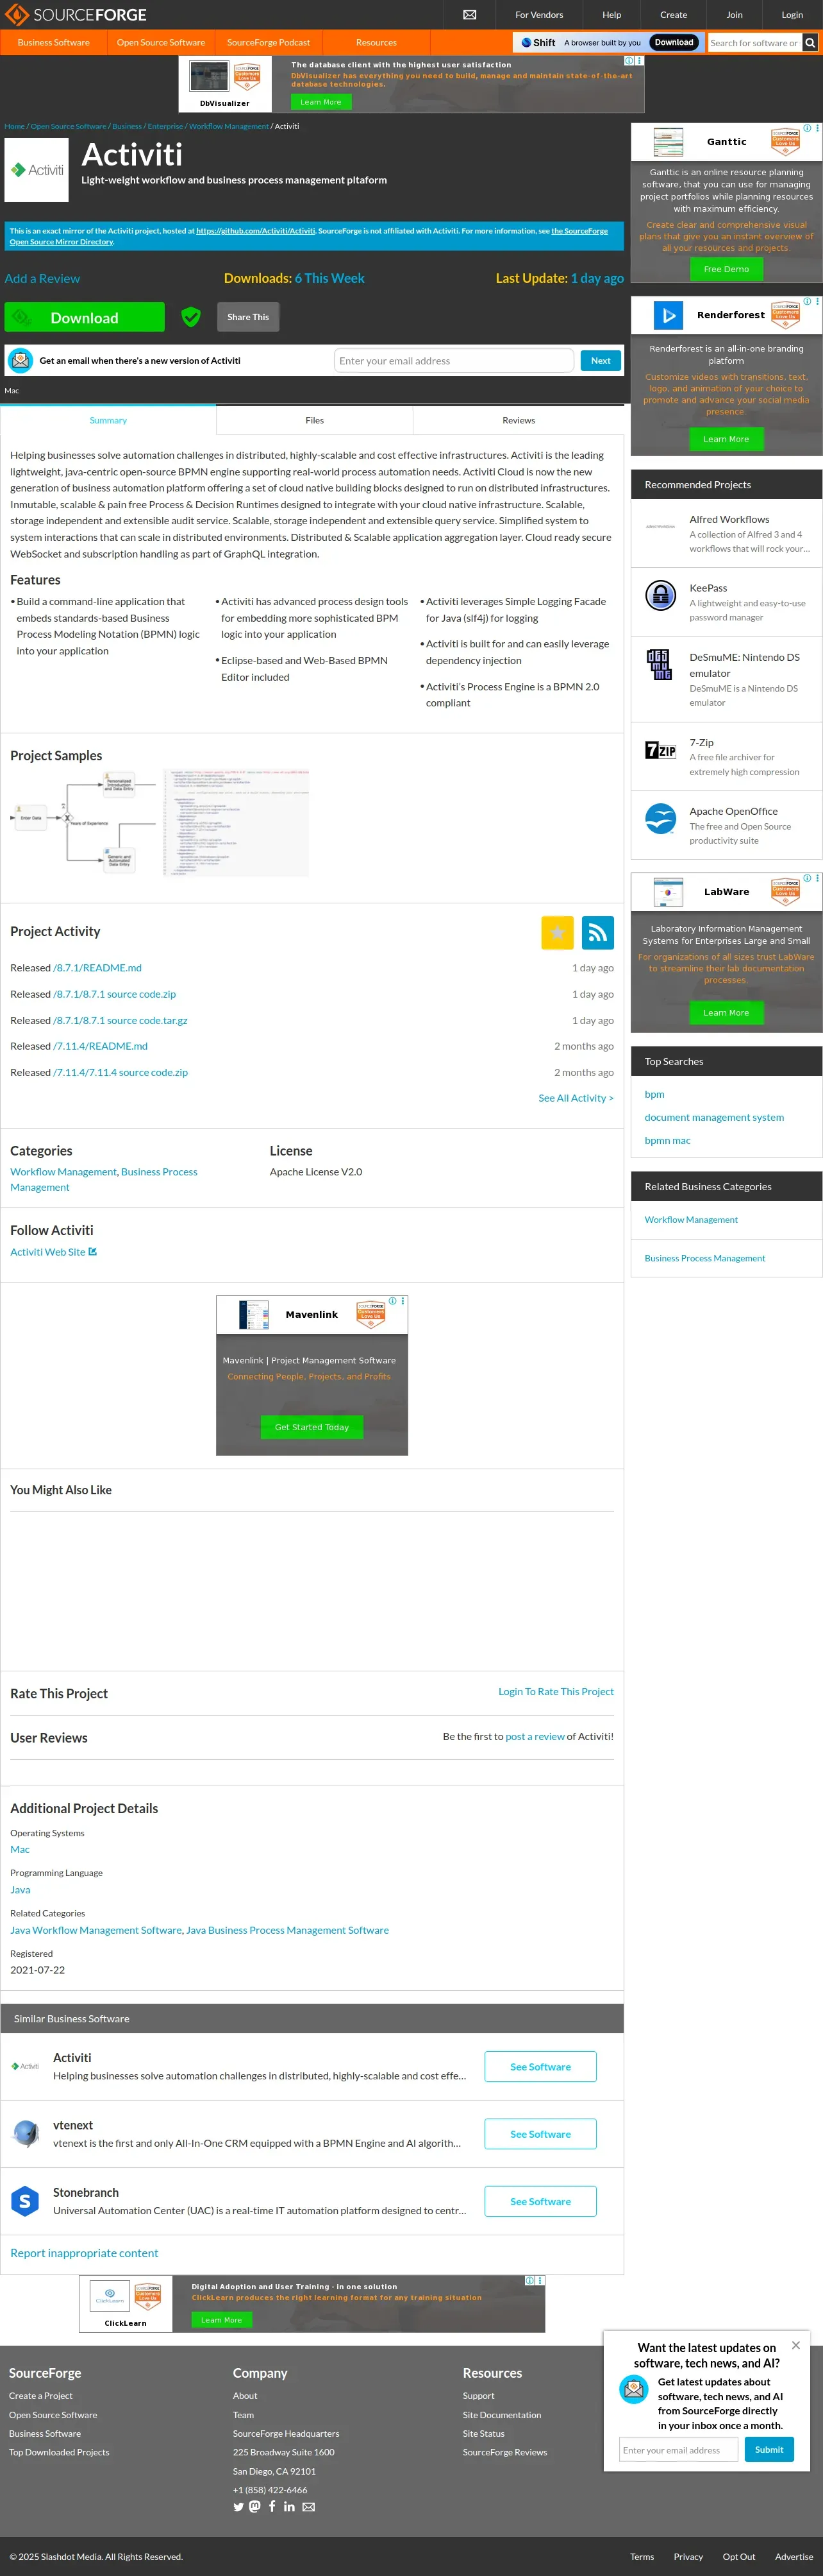This screenshot has height=2576, width=823.
Task: Select the Summary tab
Action: [108, 420]
